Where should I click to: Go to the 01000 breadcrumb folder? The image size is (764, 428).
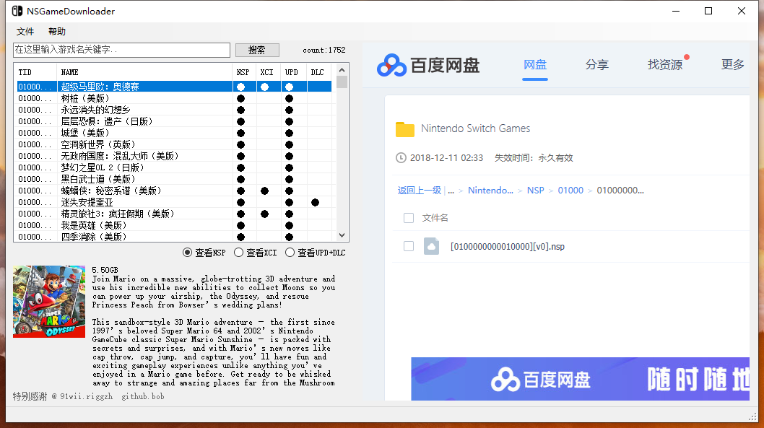click(x=570, y=191)
